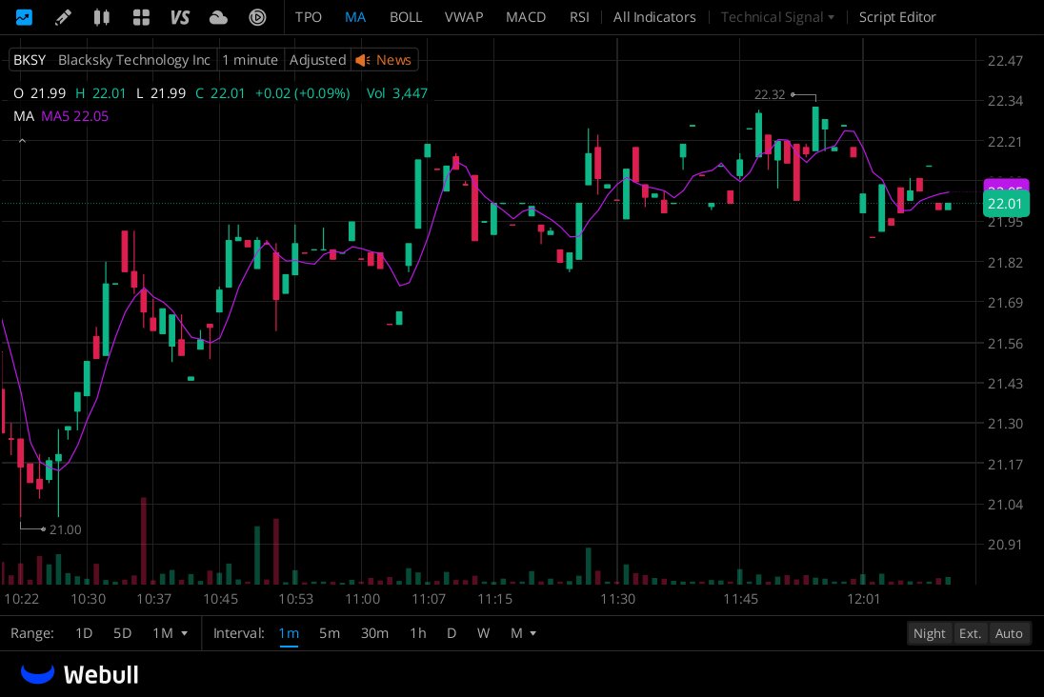
Task: Open the M monthly interval dropdown
Action: click(x=523, y=633)
